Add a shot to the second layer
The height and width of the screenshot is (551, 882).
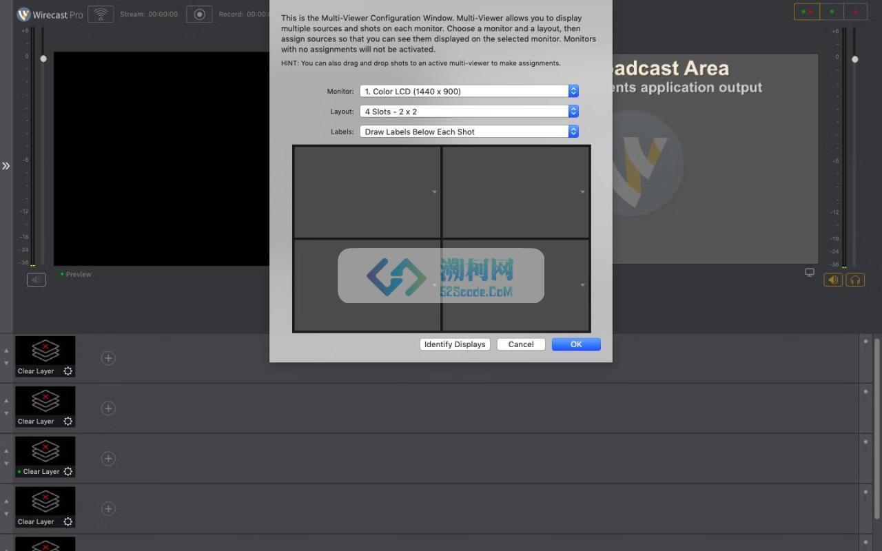point(108,408)
